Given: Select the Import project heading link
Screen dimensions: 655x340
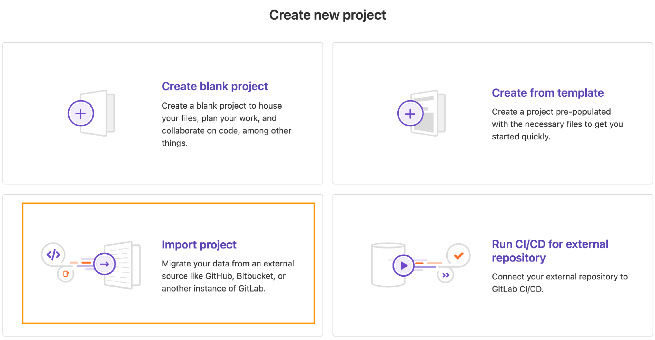Looking at the screenshot, I should [x=199, y=245].
